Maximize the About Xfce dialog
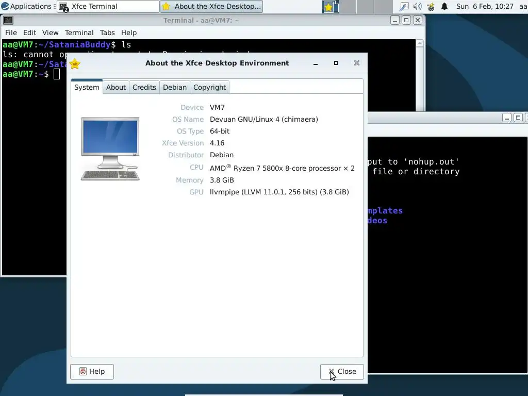Screen dimensions: 528x396 coord(336,63)
